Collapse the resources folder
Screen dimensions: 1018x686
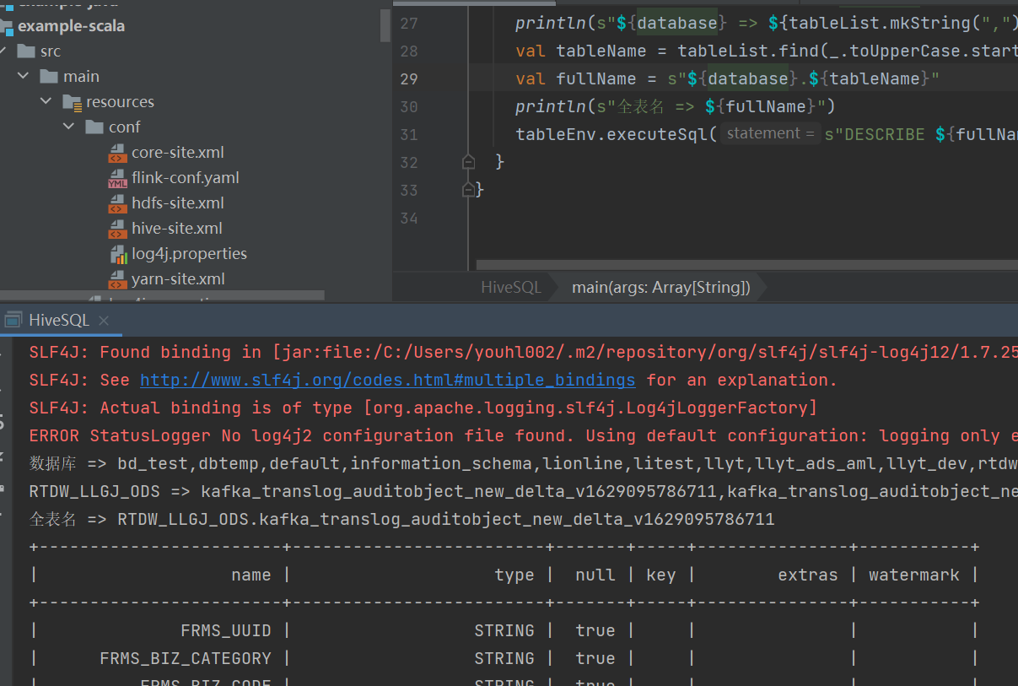coord(46,102)
